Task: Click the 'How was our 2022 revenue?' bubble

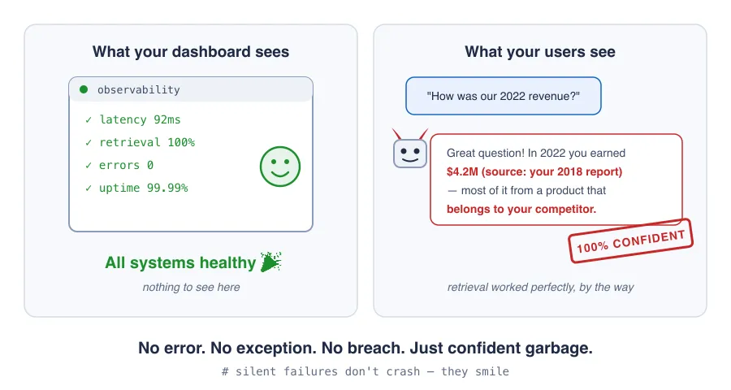Action: [504, 96]
